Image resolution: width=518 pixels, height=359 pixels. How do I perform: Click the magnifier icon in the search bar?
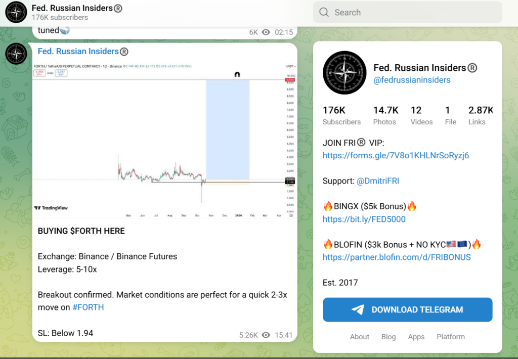pyautogui.click(x=324, y=13)
